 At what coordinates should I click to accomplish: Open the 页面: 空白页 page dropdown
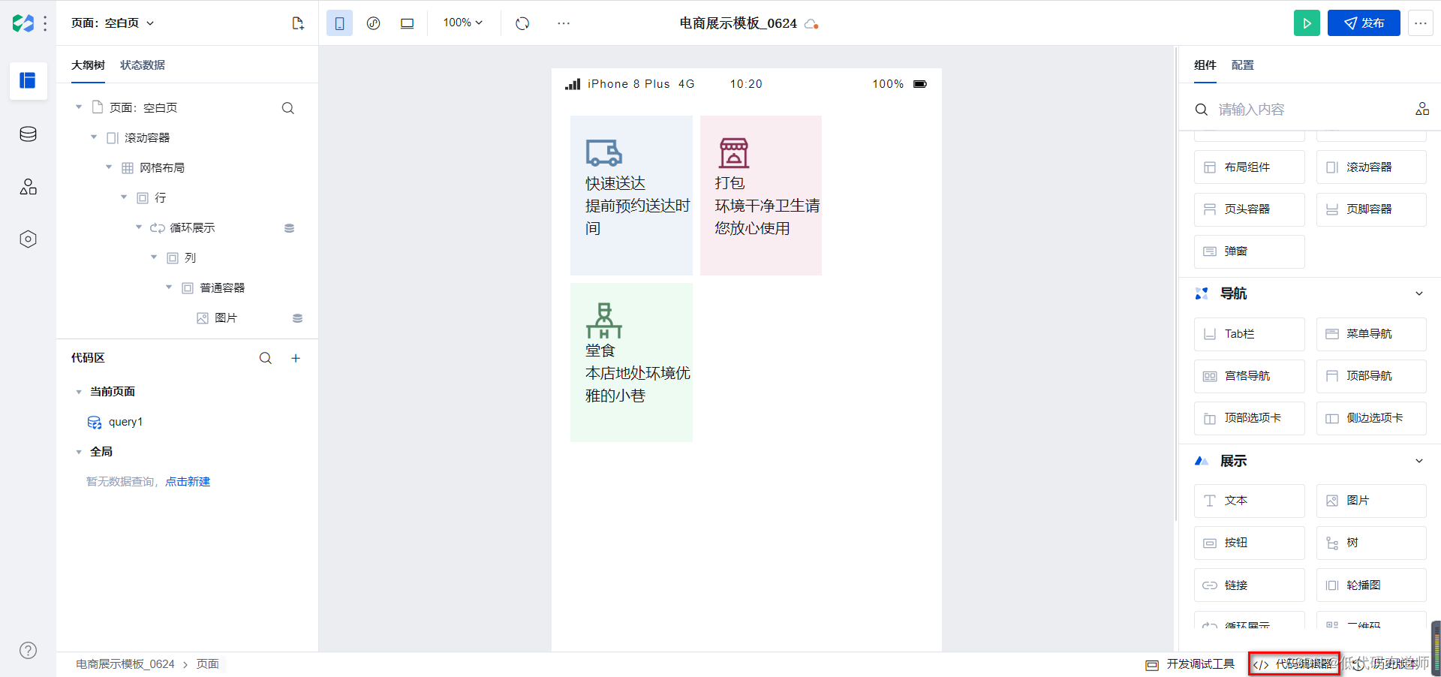pos(113,23)
